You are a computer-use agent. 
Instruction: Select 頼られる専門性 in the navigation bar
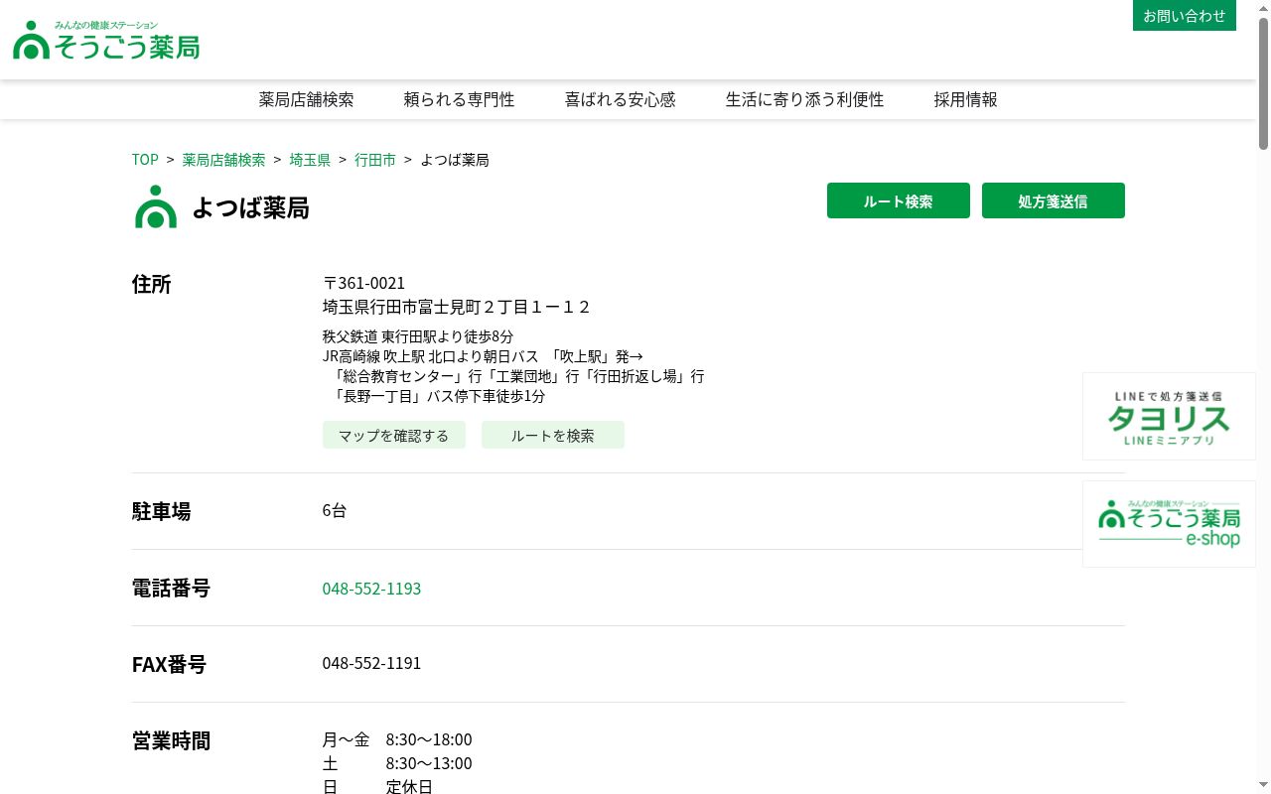pos(459,99)
